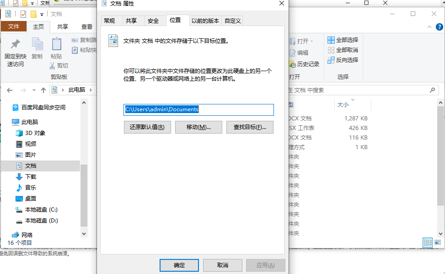This screenshot has width=445, height=274.
Task: Switch to the 以前的版本 tab
Action: tap(205, 20)
